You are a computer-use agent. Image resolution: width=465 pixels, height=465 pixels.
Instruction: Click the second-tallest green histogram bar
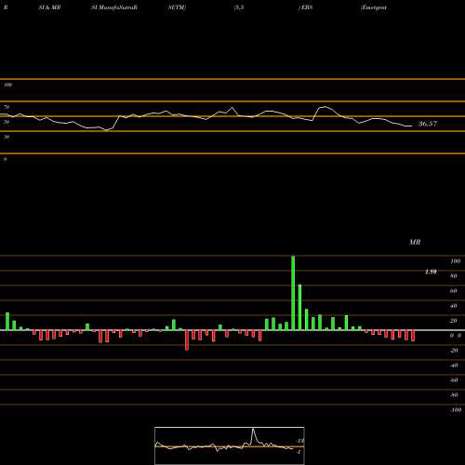coord(299,308)
